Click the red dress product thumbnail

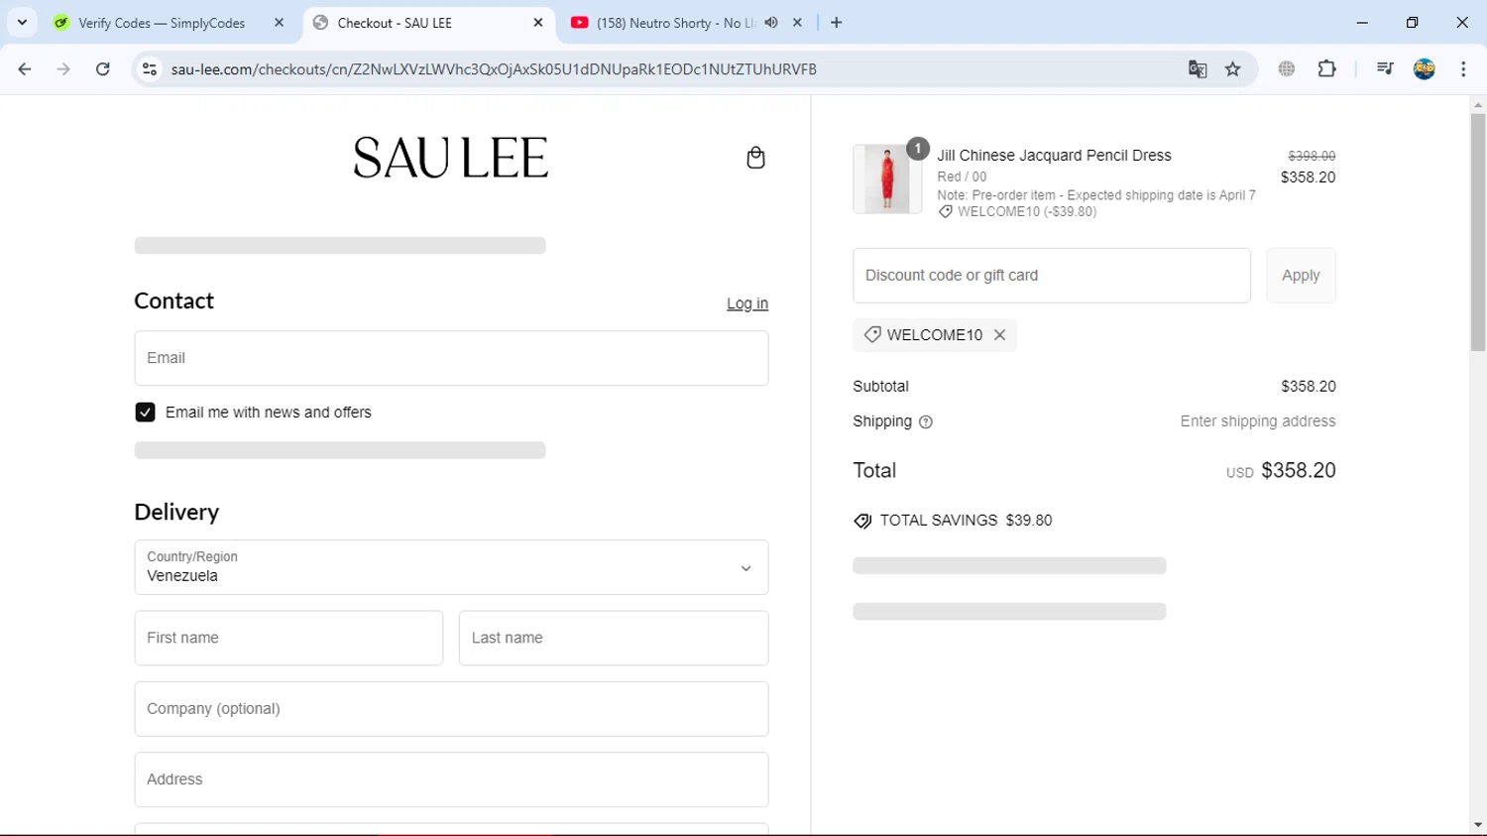[887, 179]
